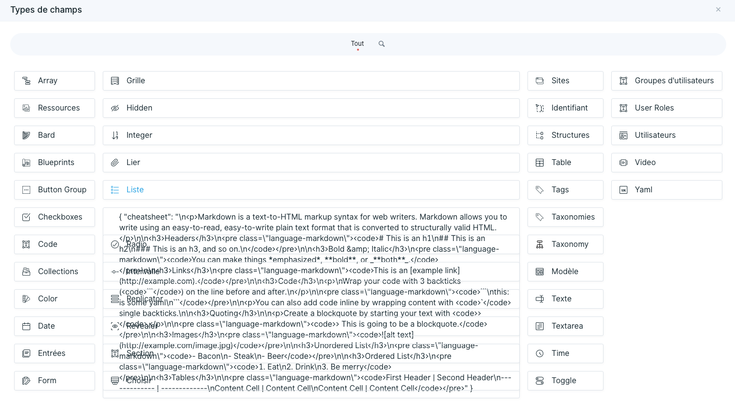The height and width of the screenshot is (408, 735).
Task: Click the search magnifier icon
Action: tap(382, 44)
